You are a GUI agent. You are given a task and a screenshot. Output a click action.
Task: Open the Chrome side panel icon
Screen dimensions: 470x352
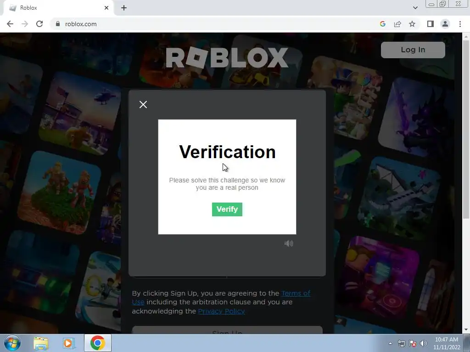[430, 24]
